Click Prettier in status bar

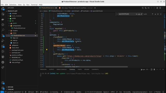click(157, 92)
